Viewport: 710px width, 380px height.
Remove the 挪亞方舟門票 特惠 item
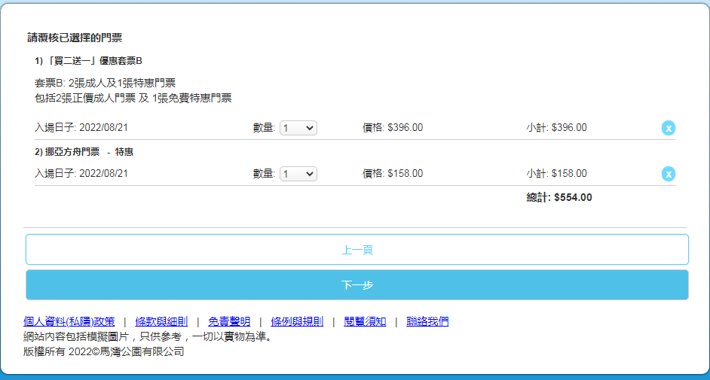click(x=669, y=174)
